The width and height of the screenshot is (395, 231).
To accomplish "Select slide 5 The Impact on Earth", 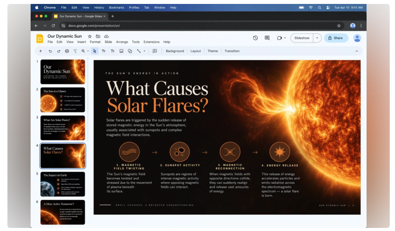I will coord(63,184).
